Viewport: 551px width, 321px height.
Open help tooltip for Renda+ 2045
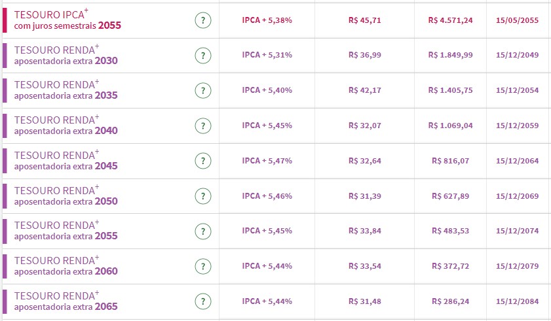click(x=203, y=161)
